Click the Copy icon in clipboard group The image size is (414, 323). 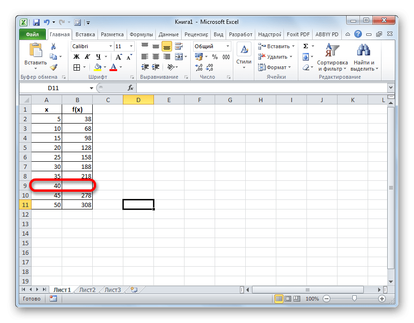pyautogui.click(x=54, y=56)
